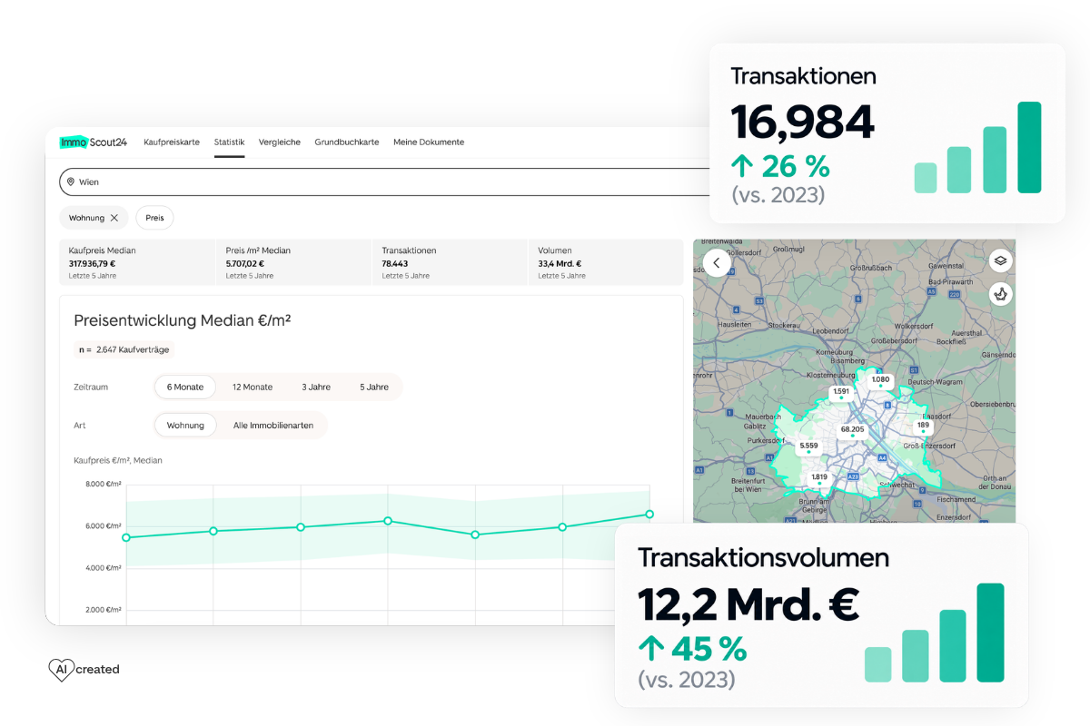This screenshot has height=726, width=1090.
Task: Remove the Wohnung filter chip via X
Action: point(114,218)
